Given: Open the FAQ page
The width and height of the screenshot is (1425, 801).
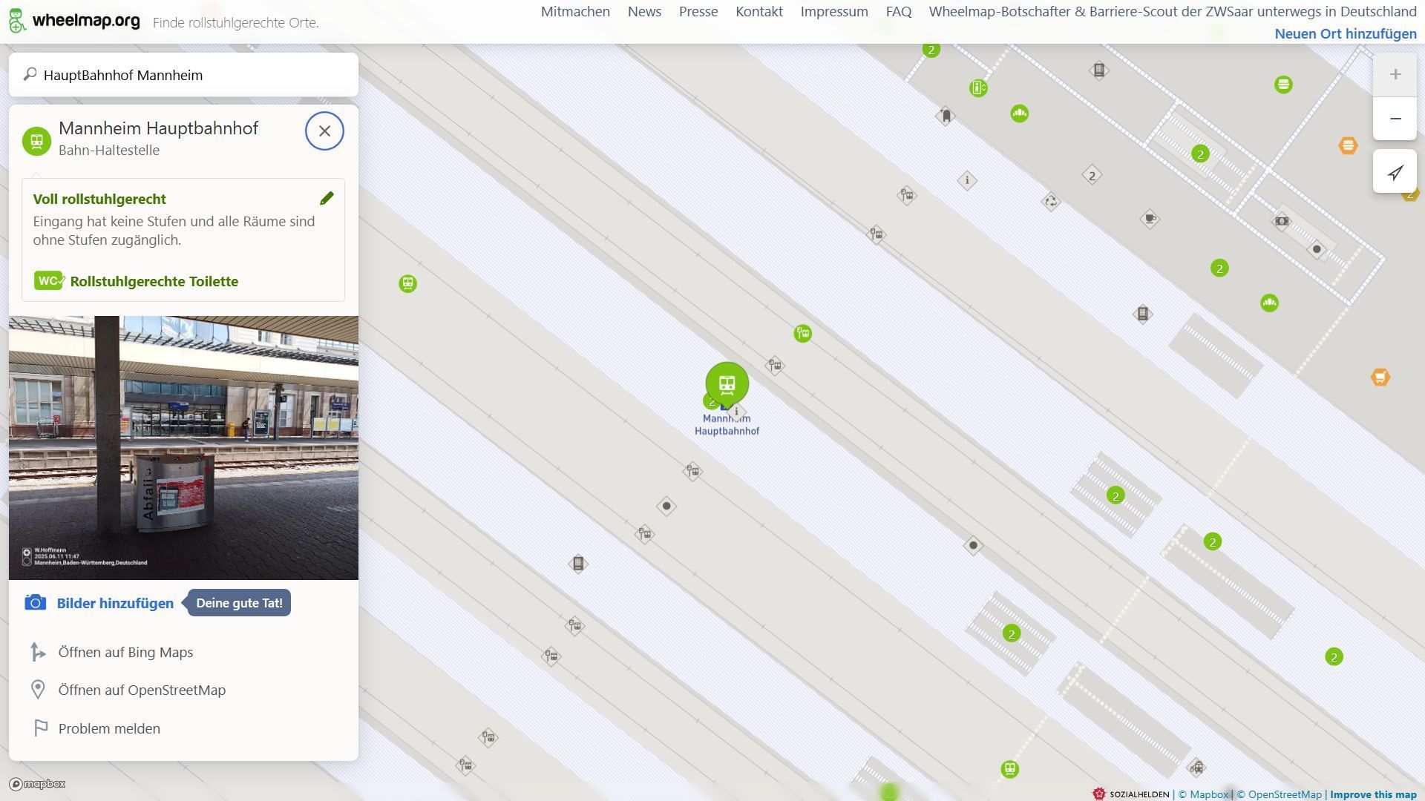Looking at the screenshot, I should (x=899, y=12).
